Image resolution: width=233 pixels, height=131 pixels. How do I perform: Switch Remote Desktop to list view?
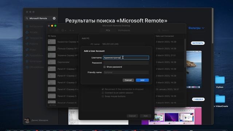pos(57,31)
